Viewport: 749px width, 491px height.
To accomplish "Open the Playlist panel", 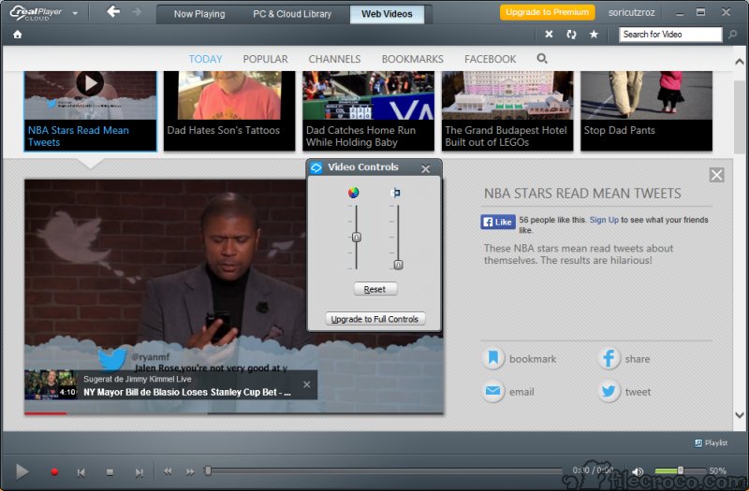I will tap(711, 442).
